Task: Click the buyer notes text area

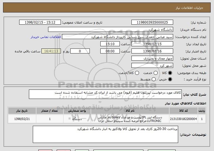Action: [x=105, y=134]
